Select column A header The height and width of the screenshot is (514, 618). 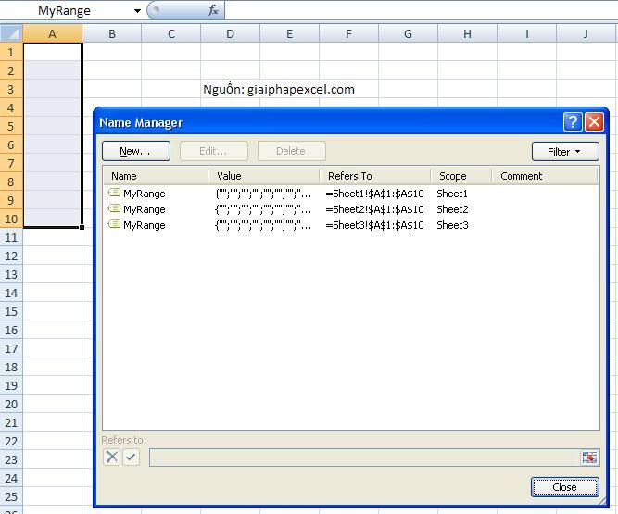pyautogui.click(x=52, y=34)
